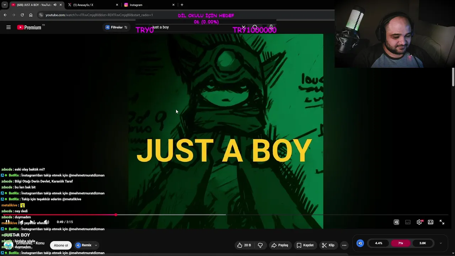Expand the Remix dropdown arrow
Viewport: 455px width, 256px height.
coord(96,245)
